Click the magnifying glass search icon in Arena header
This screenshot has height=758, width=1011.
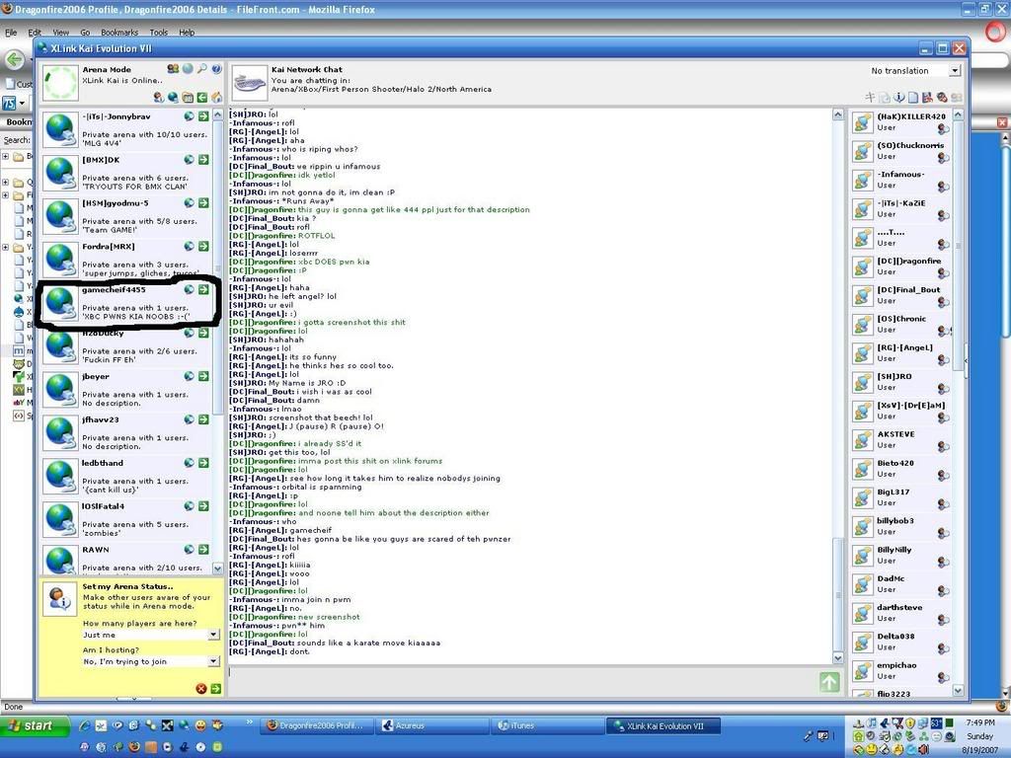(202, 68)
